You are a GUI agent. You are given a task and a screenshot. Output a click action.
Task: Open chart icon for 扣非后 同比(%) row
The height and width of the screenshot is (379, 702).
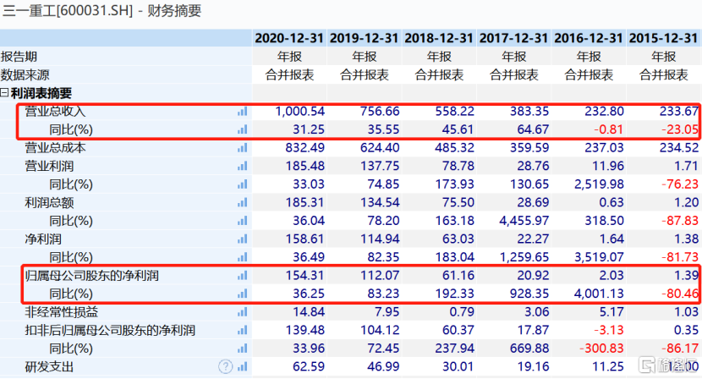pyautogui.click(x=242, y=349)
